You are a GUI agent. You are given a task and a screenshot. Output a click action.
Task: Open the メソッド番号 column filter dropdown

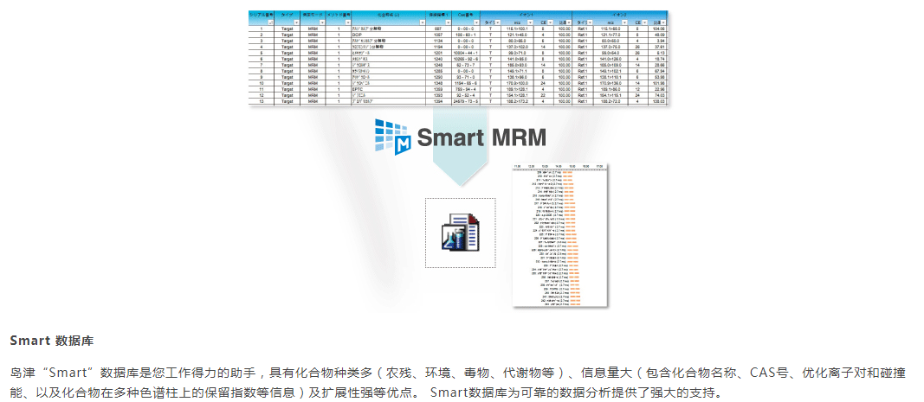pos(348,23)
